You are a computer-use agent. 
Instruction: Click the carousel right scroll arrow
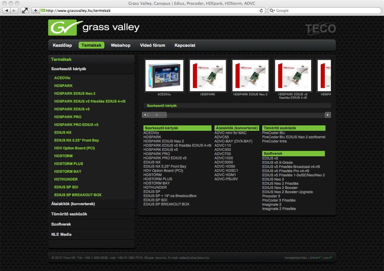click(328, 115)
